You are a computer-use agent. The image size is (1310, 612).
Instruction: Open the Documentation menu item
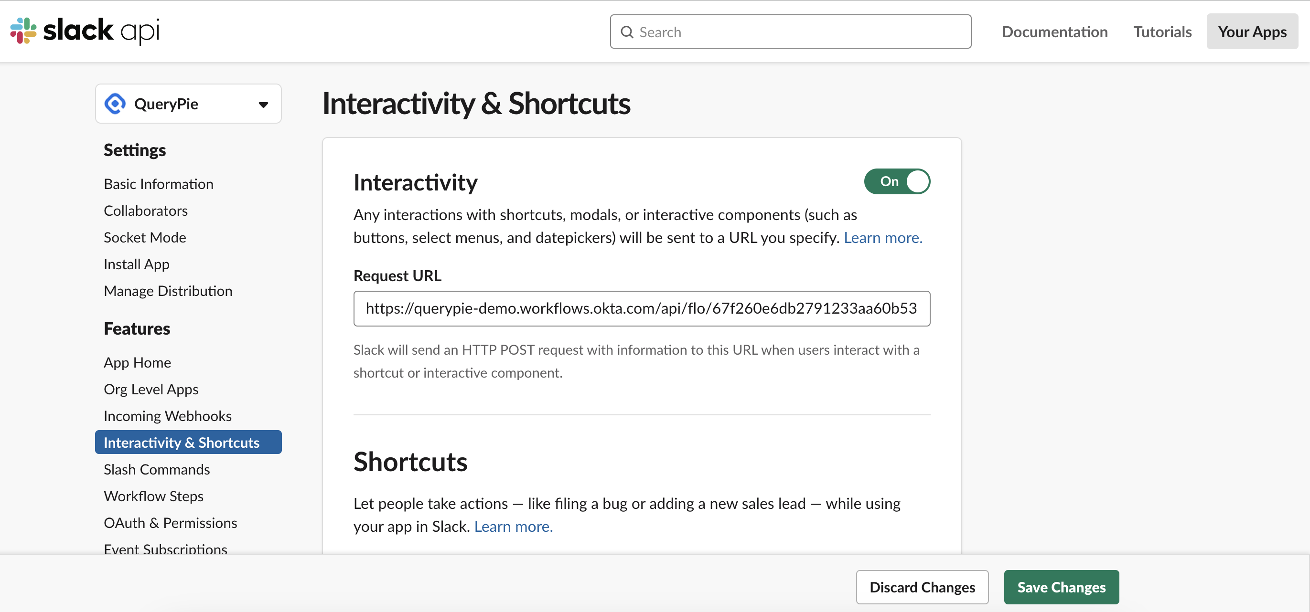tap(1054, 32)
